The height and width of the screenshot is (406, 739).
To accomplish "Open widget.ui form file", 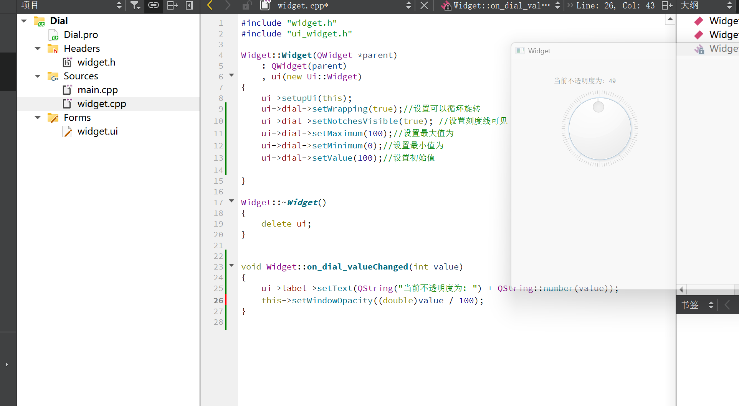I will click(98, 131).
